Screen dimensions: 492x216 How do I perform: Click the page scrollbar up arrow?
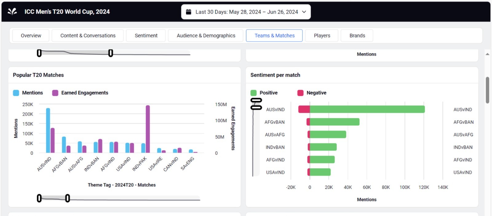(x=487, y=54)
